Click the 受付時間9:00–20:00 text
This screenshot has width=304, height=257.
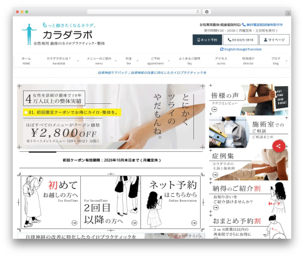click(x=241, y=30)
